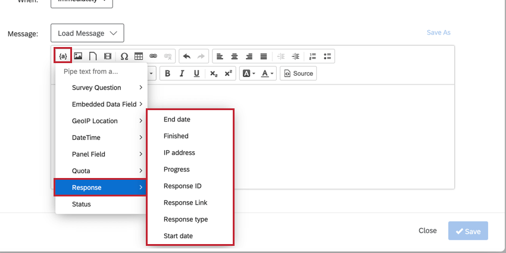Click the Save button
Image resolution: width=506 pixels, height=253 pixels.
(468, 231)
